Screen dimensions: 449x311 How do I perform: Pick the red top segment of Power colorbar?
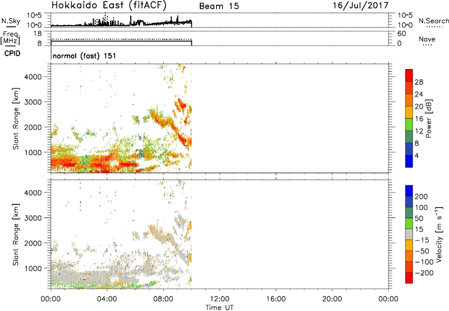[x=409, y=75]
